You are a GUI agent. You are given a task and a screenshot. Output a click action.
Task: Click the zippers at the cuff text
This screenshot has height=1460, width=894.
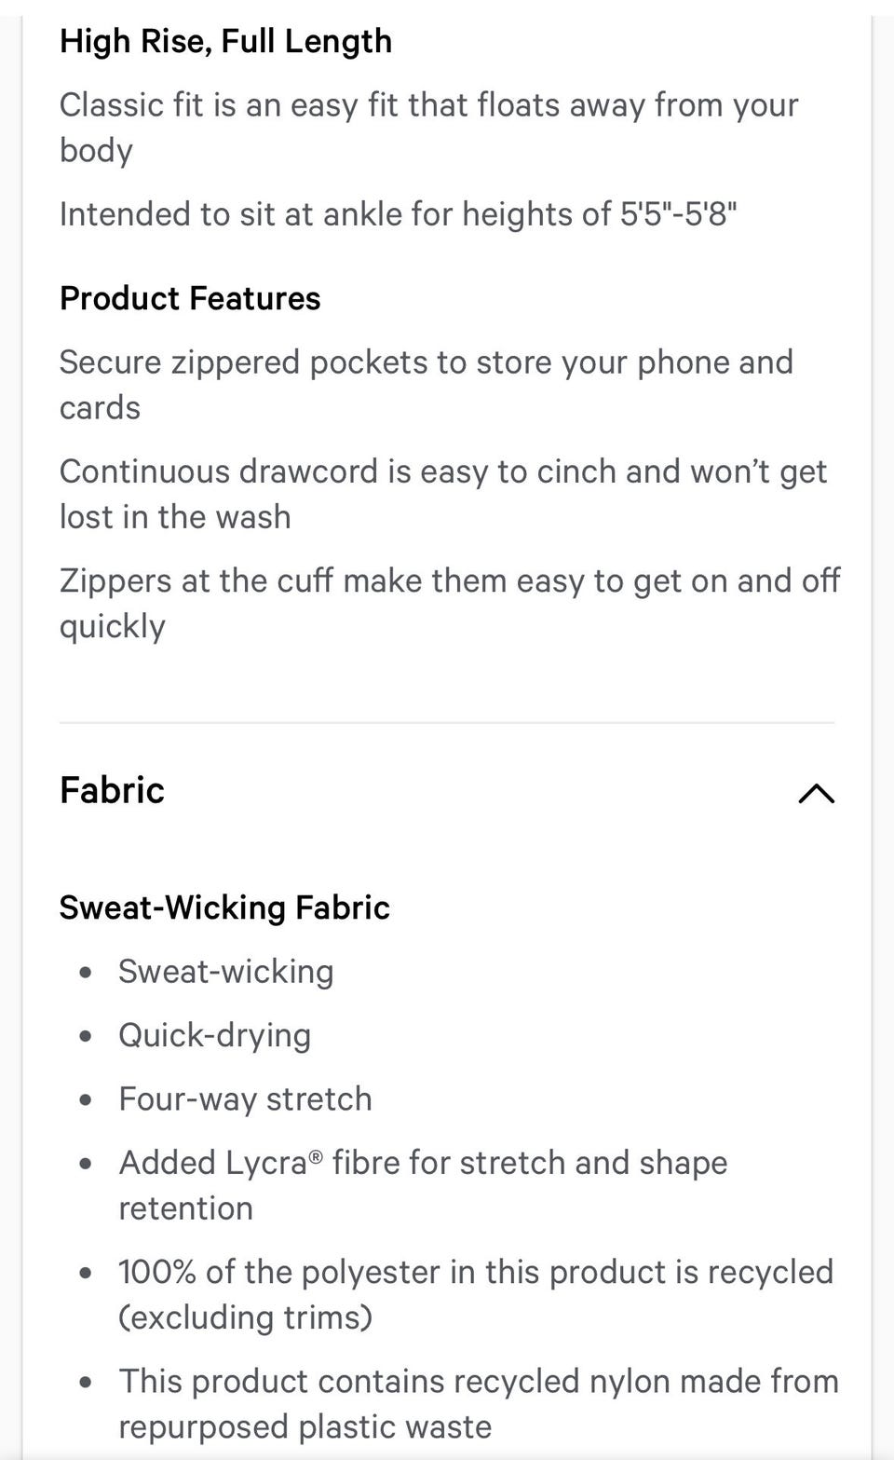pyautogui.click(x=449, y=603)
